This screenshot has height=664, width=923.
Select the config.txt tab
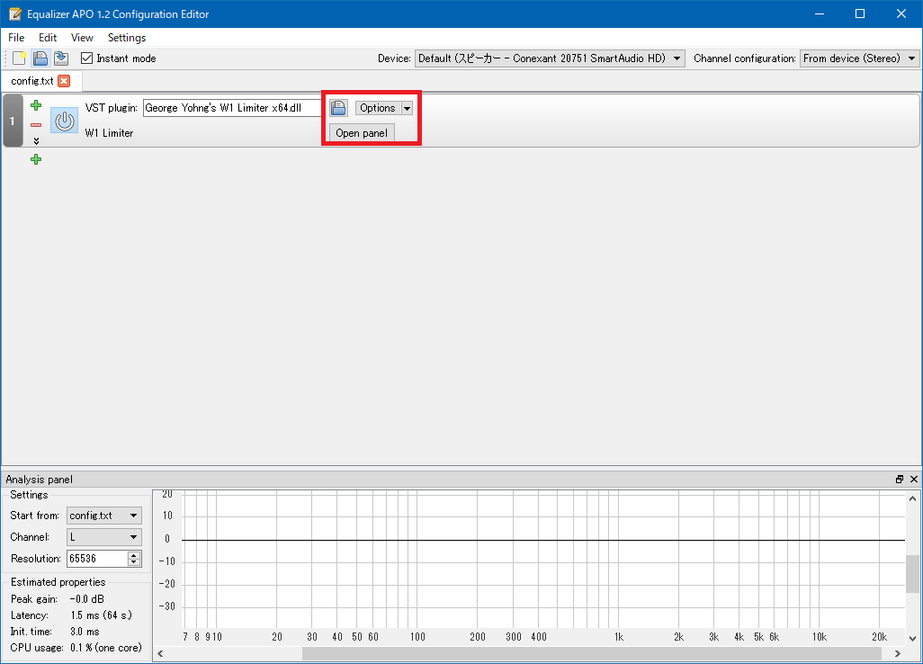click(x=32, y=81)
